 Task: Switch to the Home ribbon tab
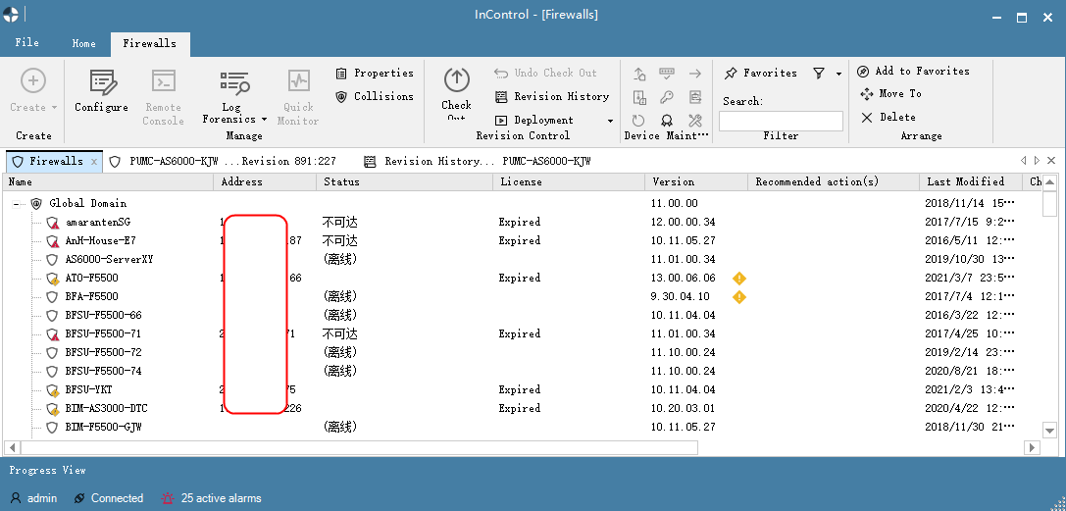(x=83, y=43)
